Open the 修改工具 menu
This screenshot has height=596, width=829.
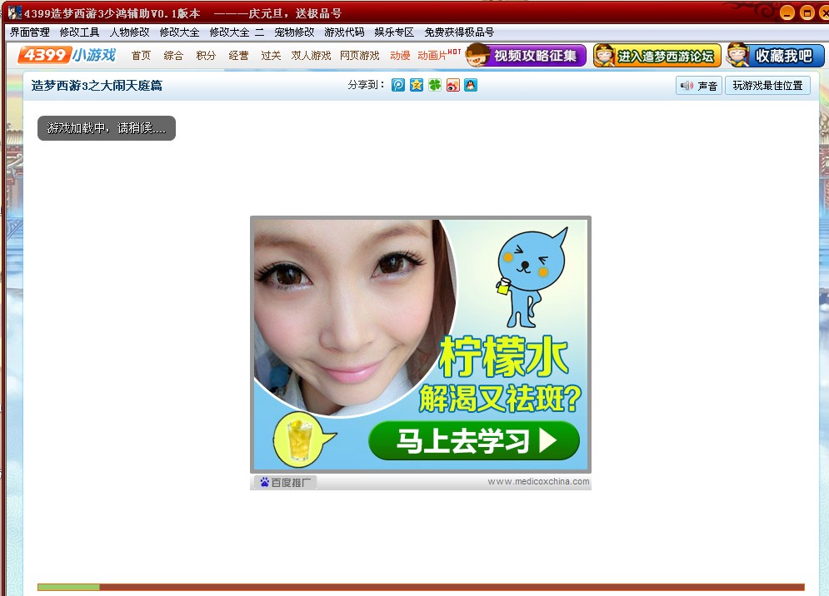[x=79, y=32]
